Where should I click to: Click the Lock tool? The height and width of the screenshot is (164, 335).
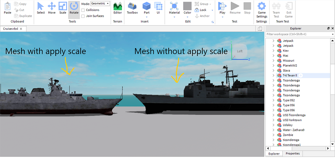(x=201, y=10)
